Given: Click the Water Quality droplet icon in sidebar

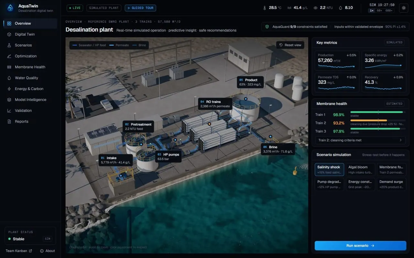Looking at the screenshot, I should (x=9, y=78).
